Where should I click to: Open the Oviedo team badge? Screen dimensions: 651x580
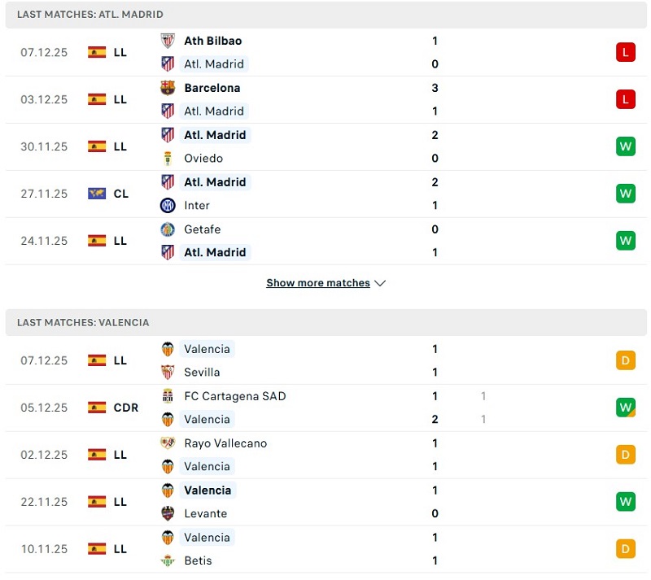pos(168,158)
